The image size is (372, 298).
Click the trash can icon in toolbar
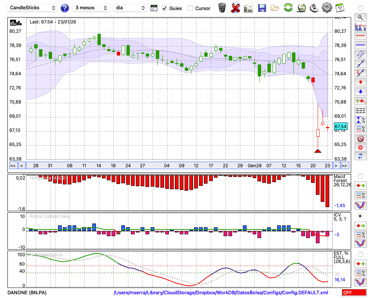point(222,8)
